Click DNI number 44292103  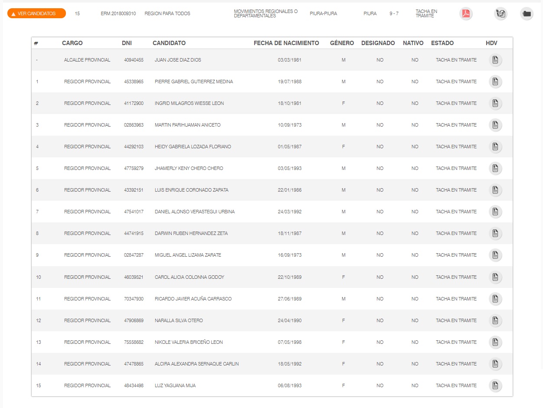pyautogui.click(x=134, y=147)
